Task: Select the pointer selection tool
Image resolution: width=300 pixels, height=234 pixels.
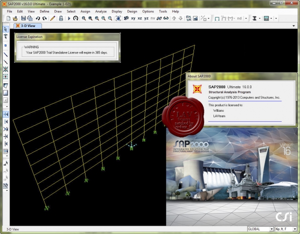Action: click(5, 29)
